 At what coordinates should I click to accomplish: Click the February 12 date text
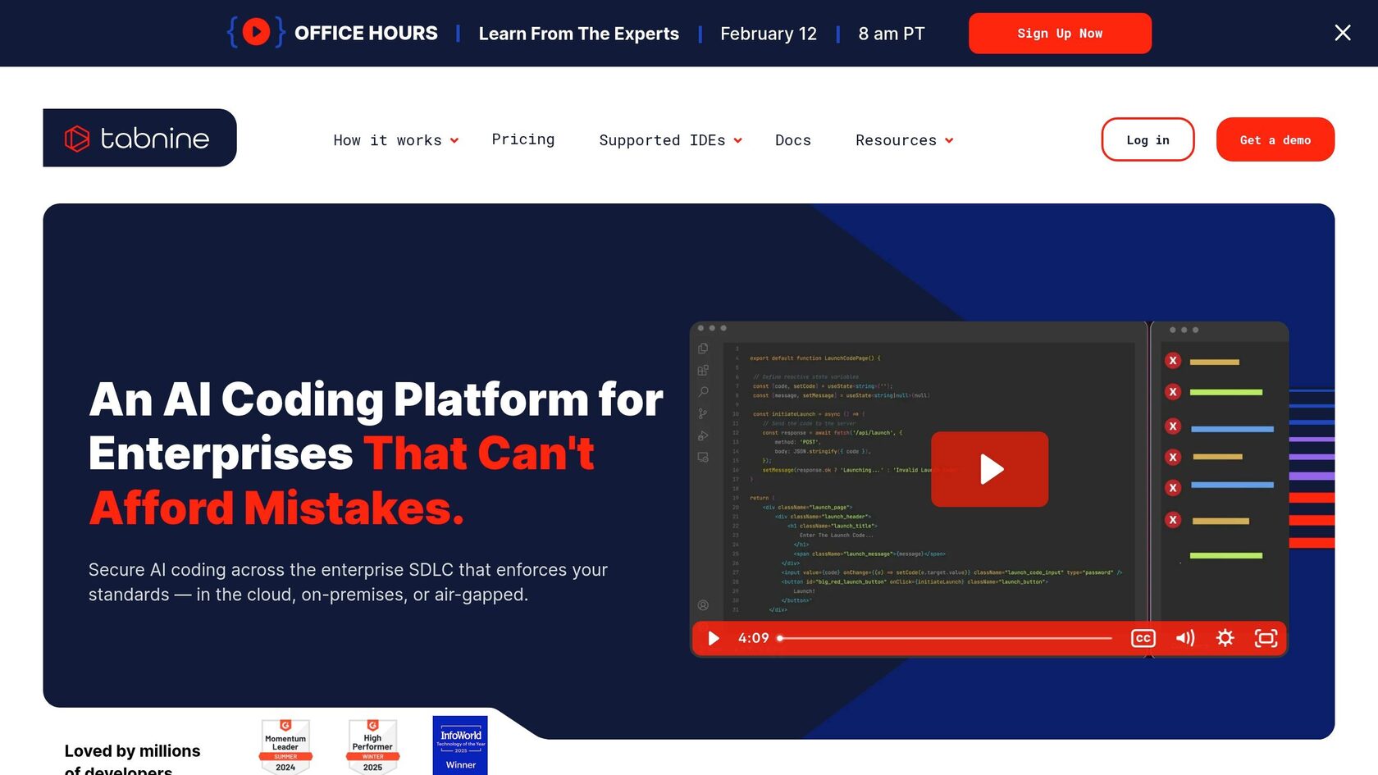coord(769,34)
